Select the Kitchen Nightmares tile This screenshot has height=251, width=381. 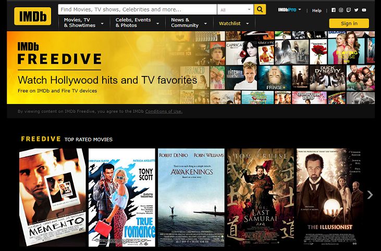(x=241, y=78)
